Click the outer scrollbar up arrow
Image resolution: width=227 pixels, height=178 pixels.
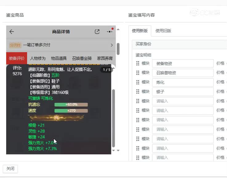click(118, 29)
